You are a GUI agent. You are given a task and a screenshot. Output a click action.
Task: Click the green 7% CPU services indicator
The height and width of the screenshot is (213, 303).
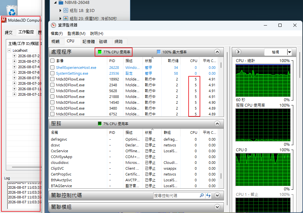pos(99,124)
